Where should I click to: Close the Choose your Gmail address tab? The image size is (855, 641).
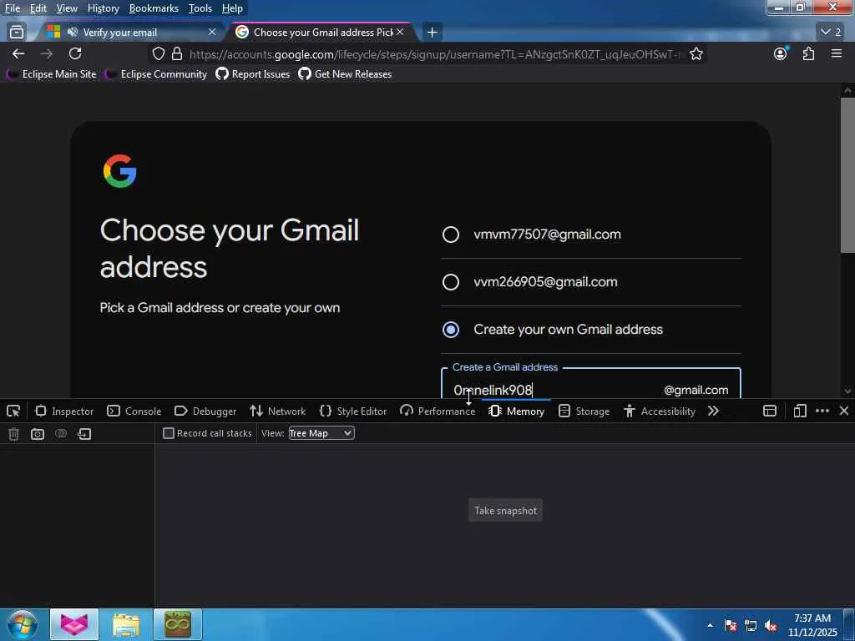click(x=400, y=33)
